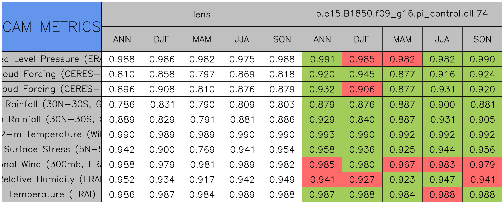Click the white 0.858 cell
Image resolution: width=504 pixels, height=204 pixels.
click(162, 74)
